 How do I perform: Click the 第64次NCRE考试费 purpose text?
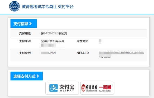pyautogui.click(x=54, y=33)
